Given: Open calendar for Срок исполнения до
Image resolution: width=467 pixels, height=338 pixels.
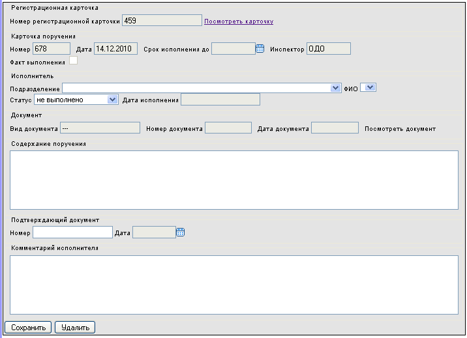Looking at the screenshot, I should coord(260,49).
